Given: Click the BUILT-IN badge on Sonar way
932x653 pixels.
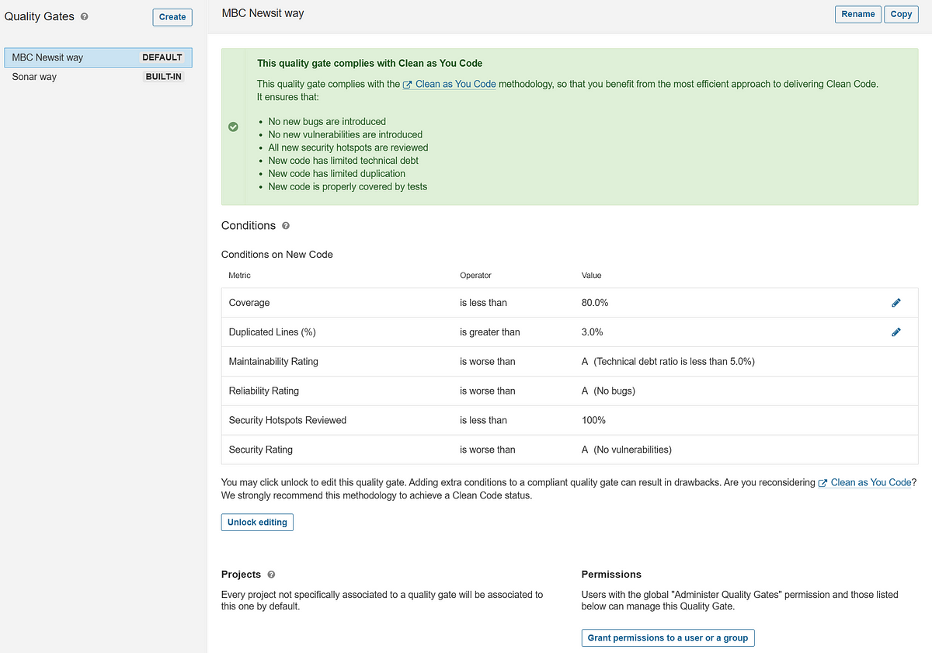Looking at the screenshot, I should [x=164, y=77].
